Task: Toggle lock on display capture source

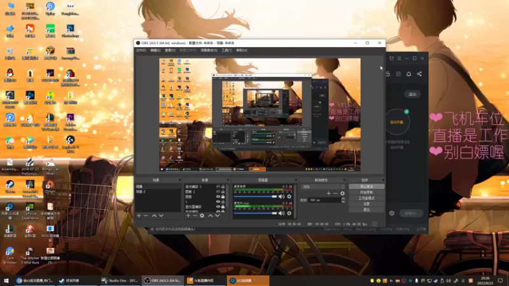Action: tap(223, 207)
